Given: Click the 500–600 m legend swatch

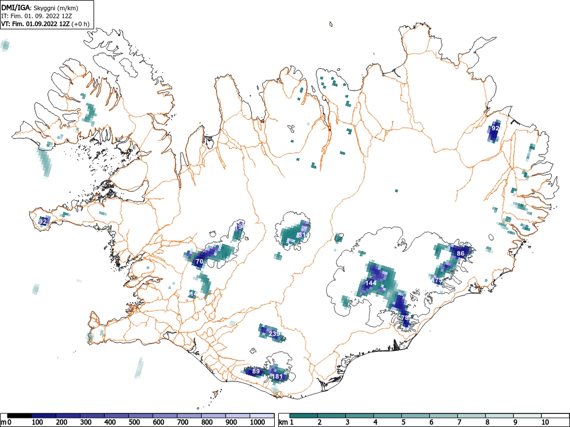Looking at the screenshot, I should click(141, 416).
